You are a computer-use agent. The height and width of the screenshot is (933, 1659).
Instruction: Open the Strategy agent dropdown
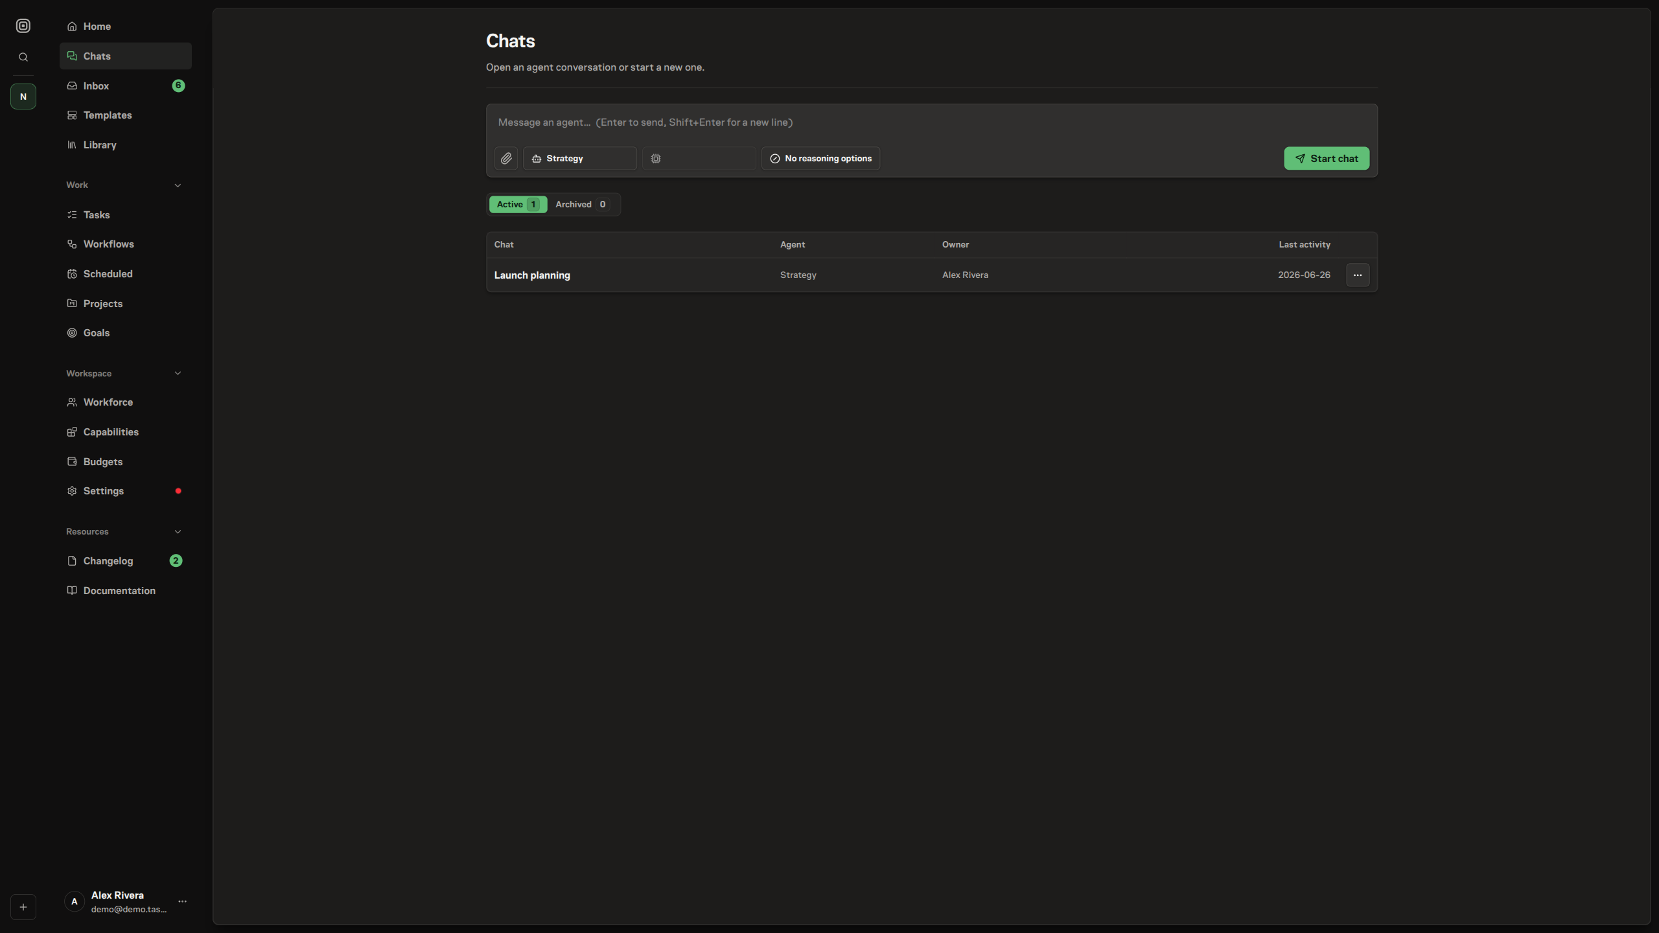tap(580, 158)
